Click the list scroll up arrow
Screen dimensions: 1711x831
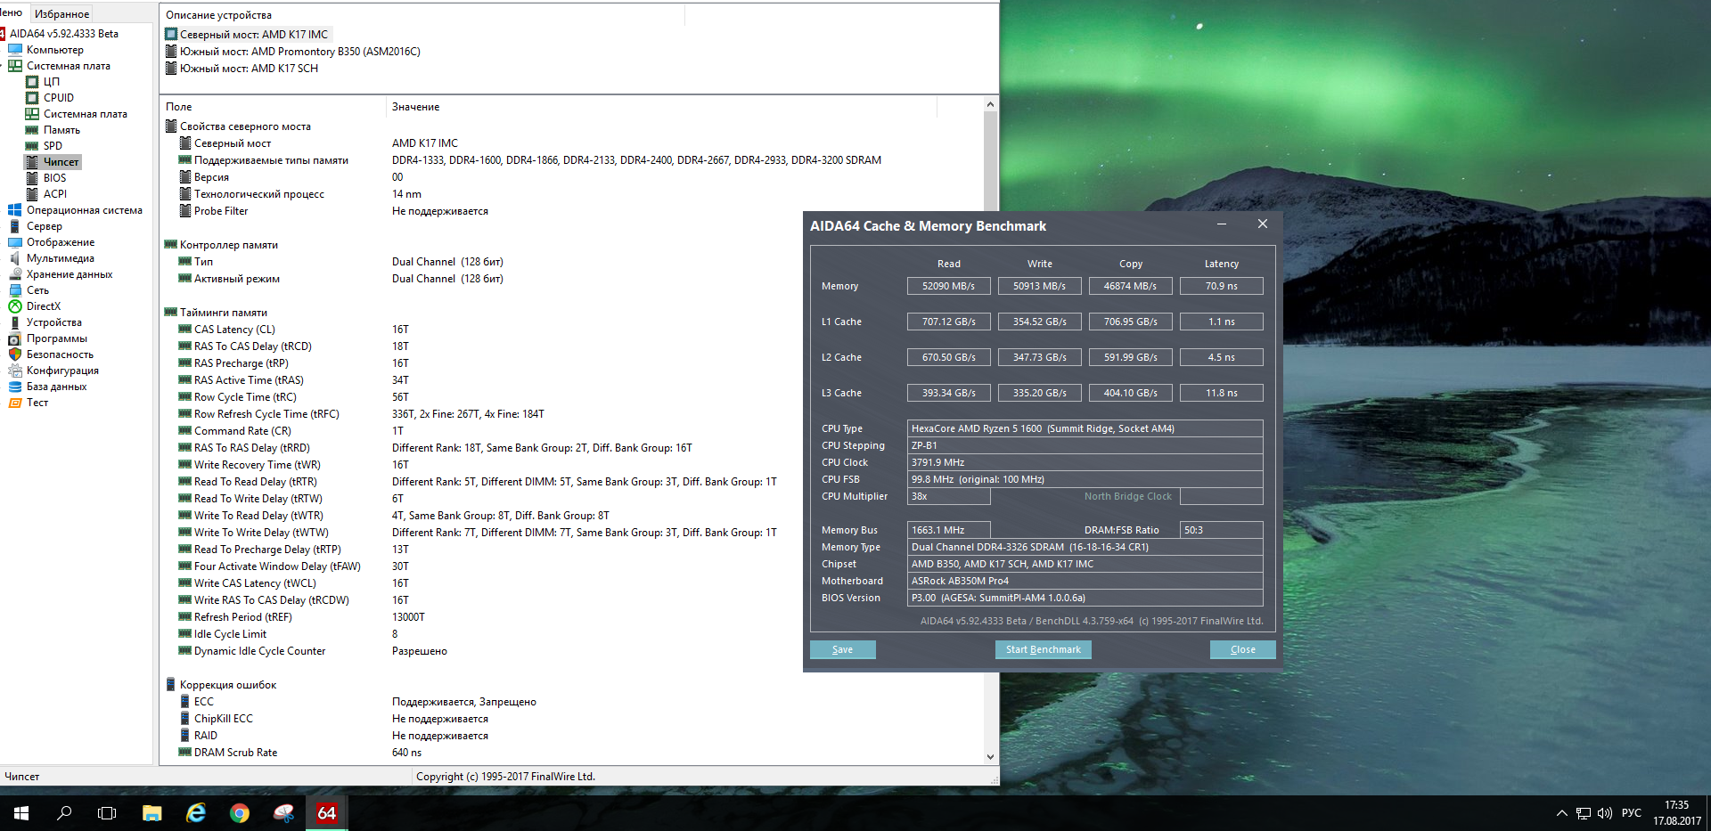990,105
